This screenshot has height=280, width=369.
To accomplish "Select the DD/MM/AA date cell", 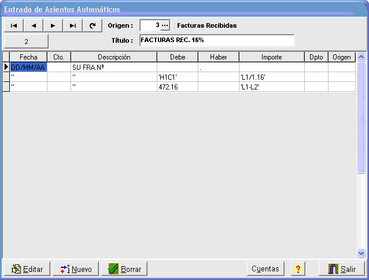I will (28, 68).
